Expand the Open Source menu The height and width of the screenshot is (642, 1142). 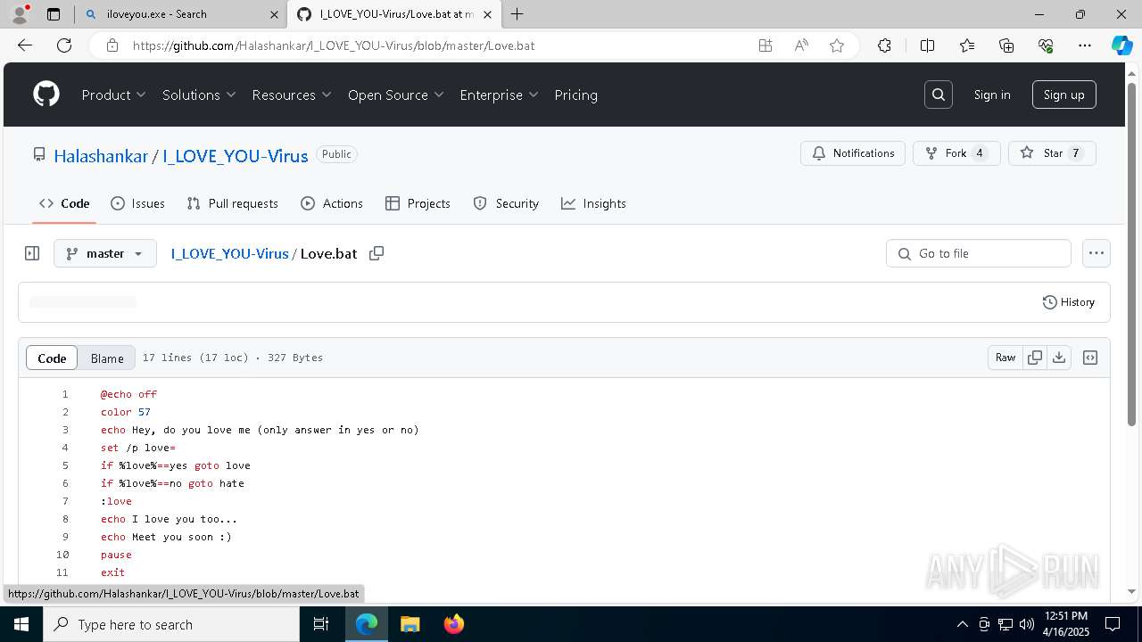(x=396, y=95)
